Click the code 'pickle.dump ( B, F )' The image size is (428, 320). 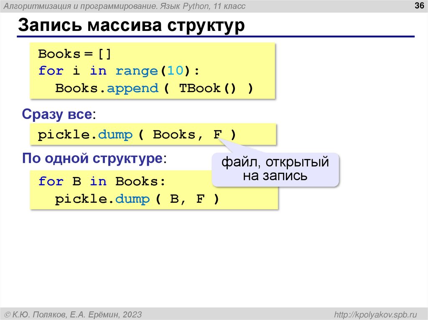[x=137, y=199]
